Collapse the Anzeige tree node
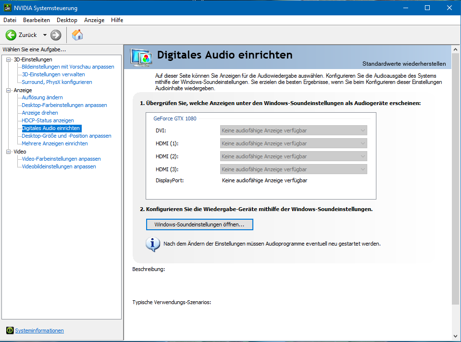The width and height of the screenshot is (461, 342). pyautogui.click(x=8, y=90)
